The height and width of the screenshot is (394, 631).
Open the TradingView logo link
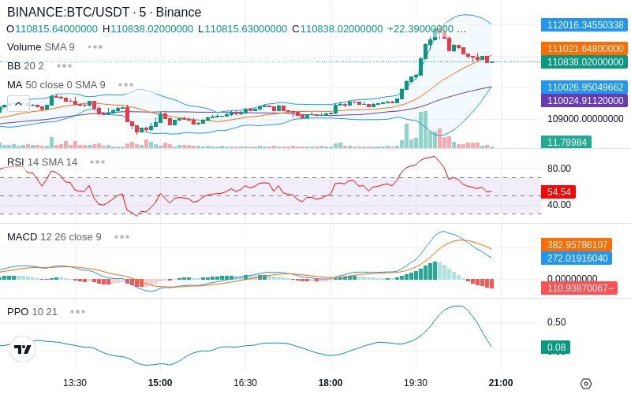[x=23, y=349]
